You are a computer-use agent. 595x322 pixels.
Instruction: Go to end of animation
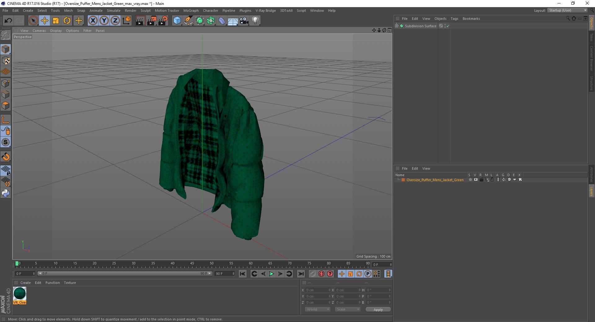(301, 274)
